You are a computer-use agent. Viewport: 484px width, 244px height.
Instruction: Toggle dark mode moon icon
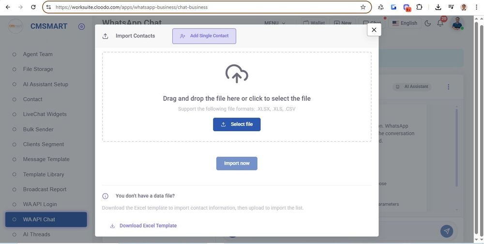(x=427, y=23)
